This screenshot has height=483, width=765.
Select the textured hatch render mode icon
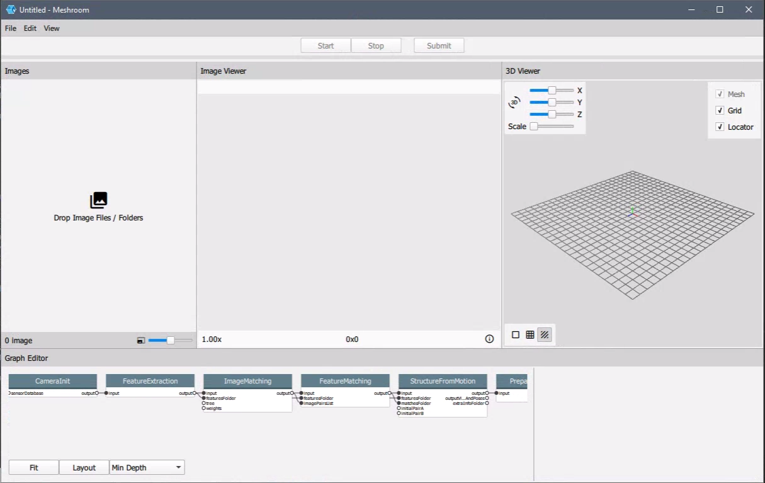(545, 335)
